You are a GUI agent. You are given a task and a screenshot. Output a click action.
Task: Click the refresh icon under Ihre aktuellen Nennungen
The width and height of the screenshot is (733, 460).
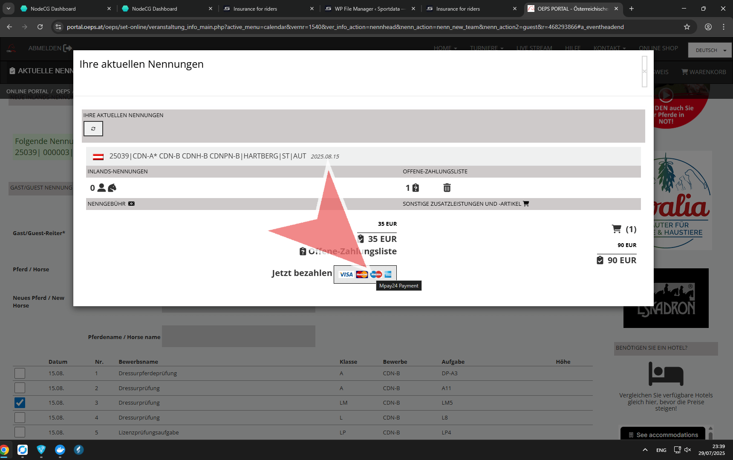[x=93, y=129]
